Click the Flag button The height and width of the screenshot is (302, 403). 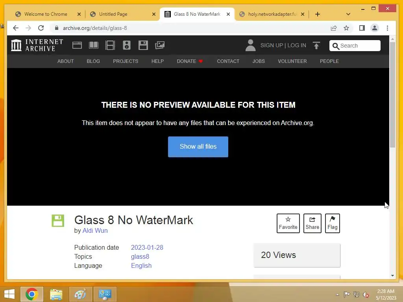point(332,223)
